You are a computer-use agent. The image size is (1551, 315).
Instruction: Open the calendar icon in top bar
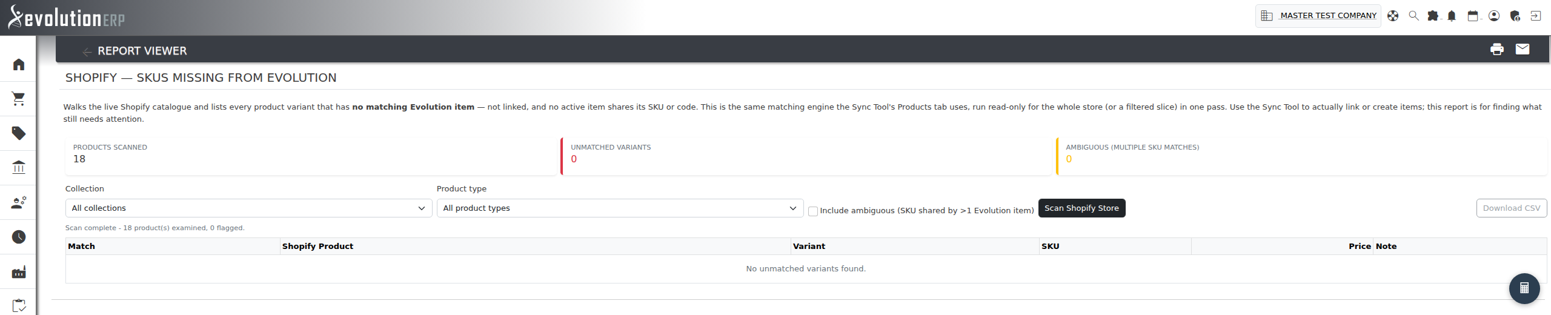coord(1473,16)
